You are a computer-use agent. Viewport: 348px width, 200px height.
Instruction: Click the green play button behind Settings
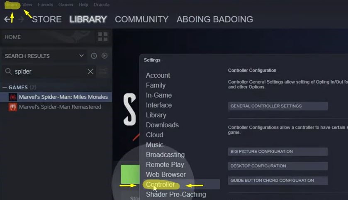point(130,174)
